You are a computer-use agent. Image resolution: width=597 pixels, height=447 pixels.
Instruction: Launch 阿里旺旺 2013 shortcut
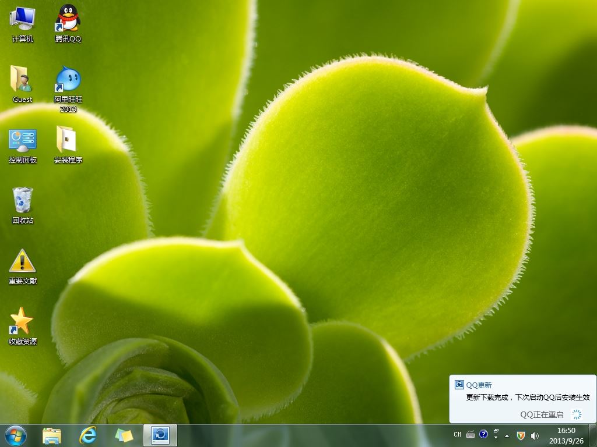(68, 89)
